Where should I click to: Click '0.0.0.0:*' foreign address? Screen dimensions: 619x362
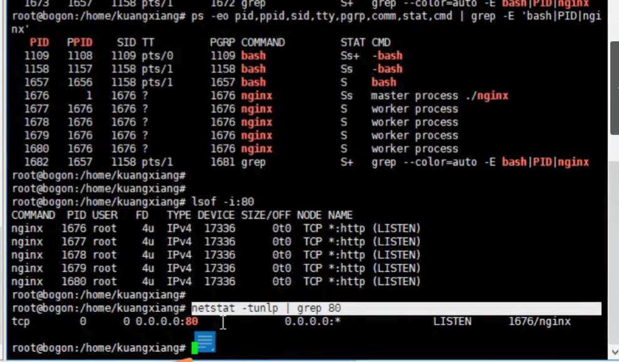point(312,321)
